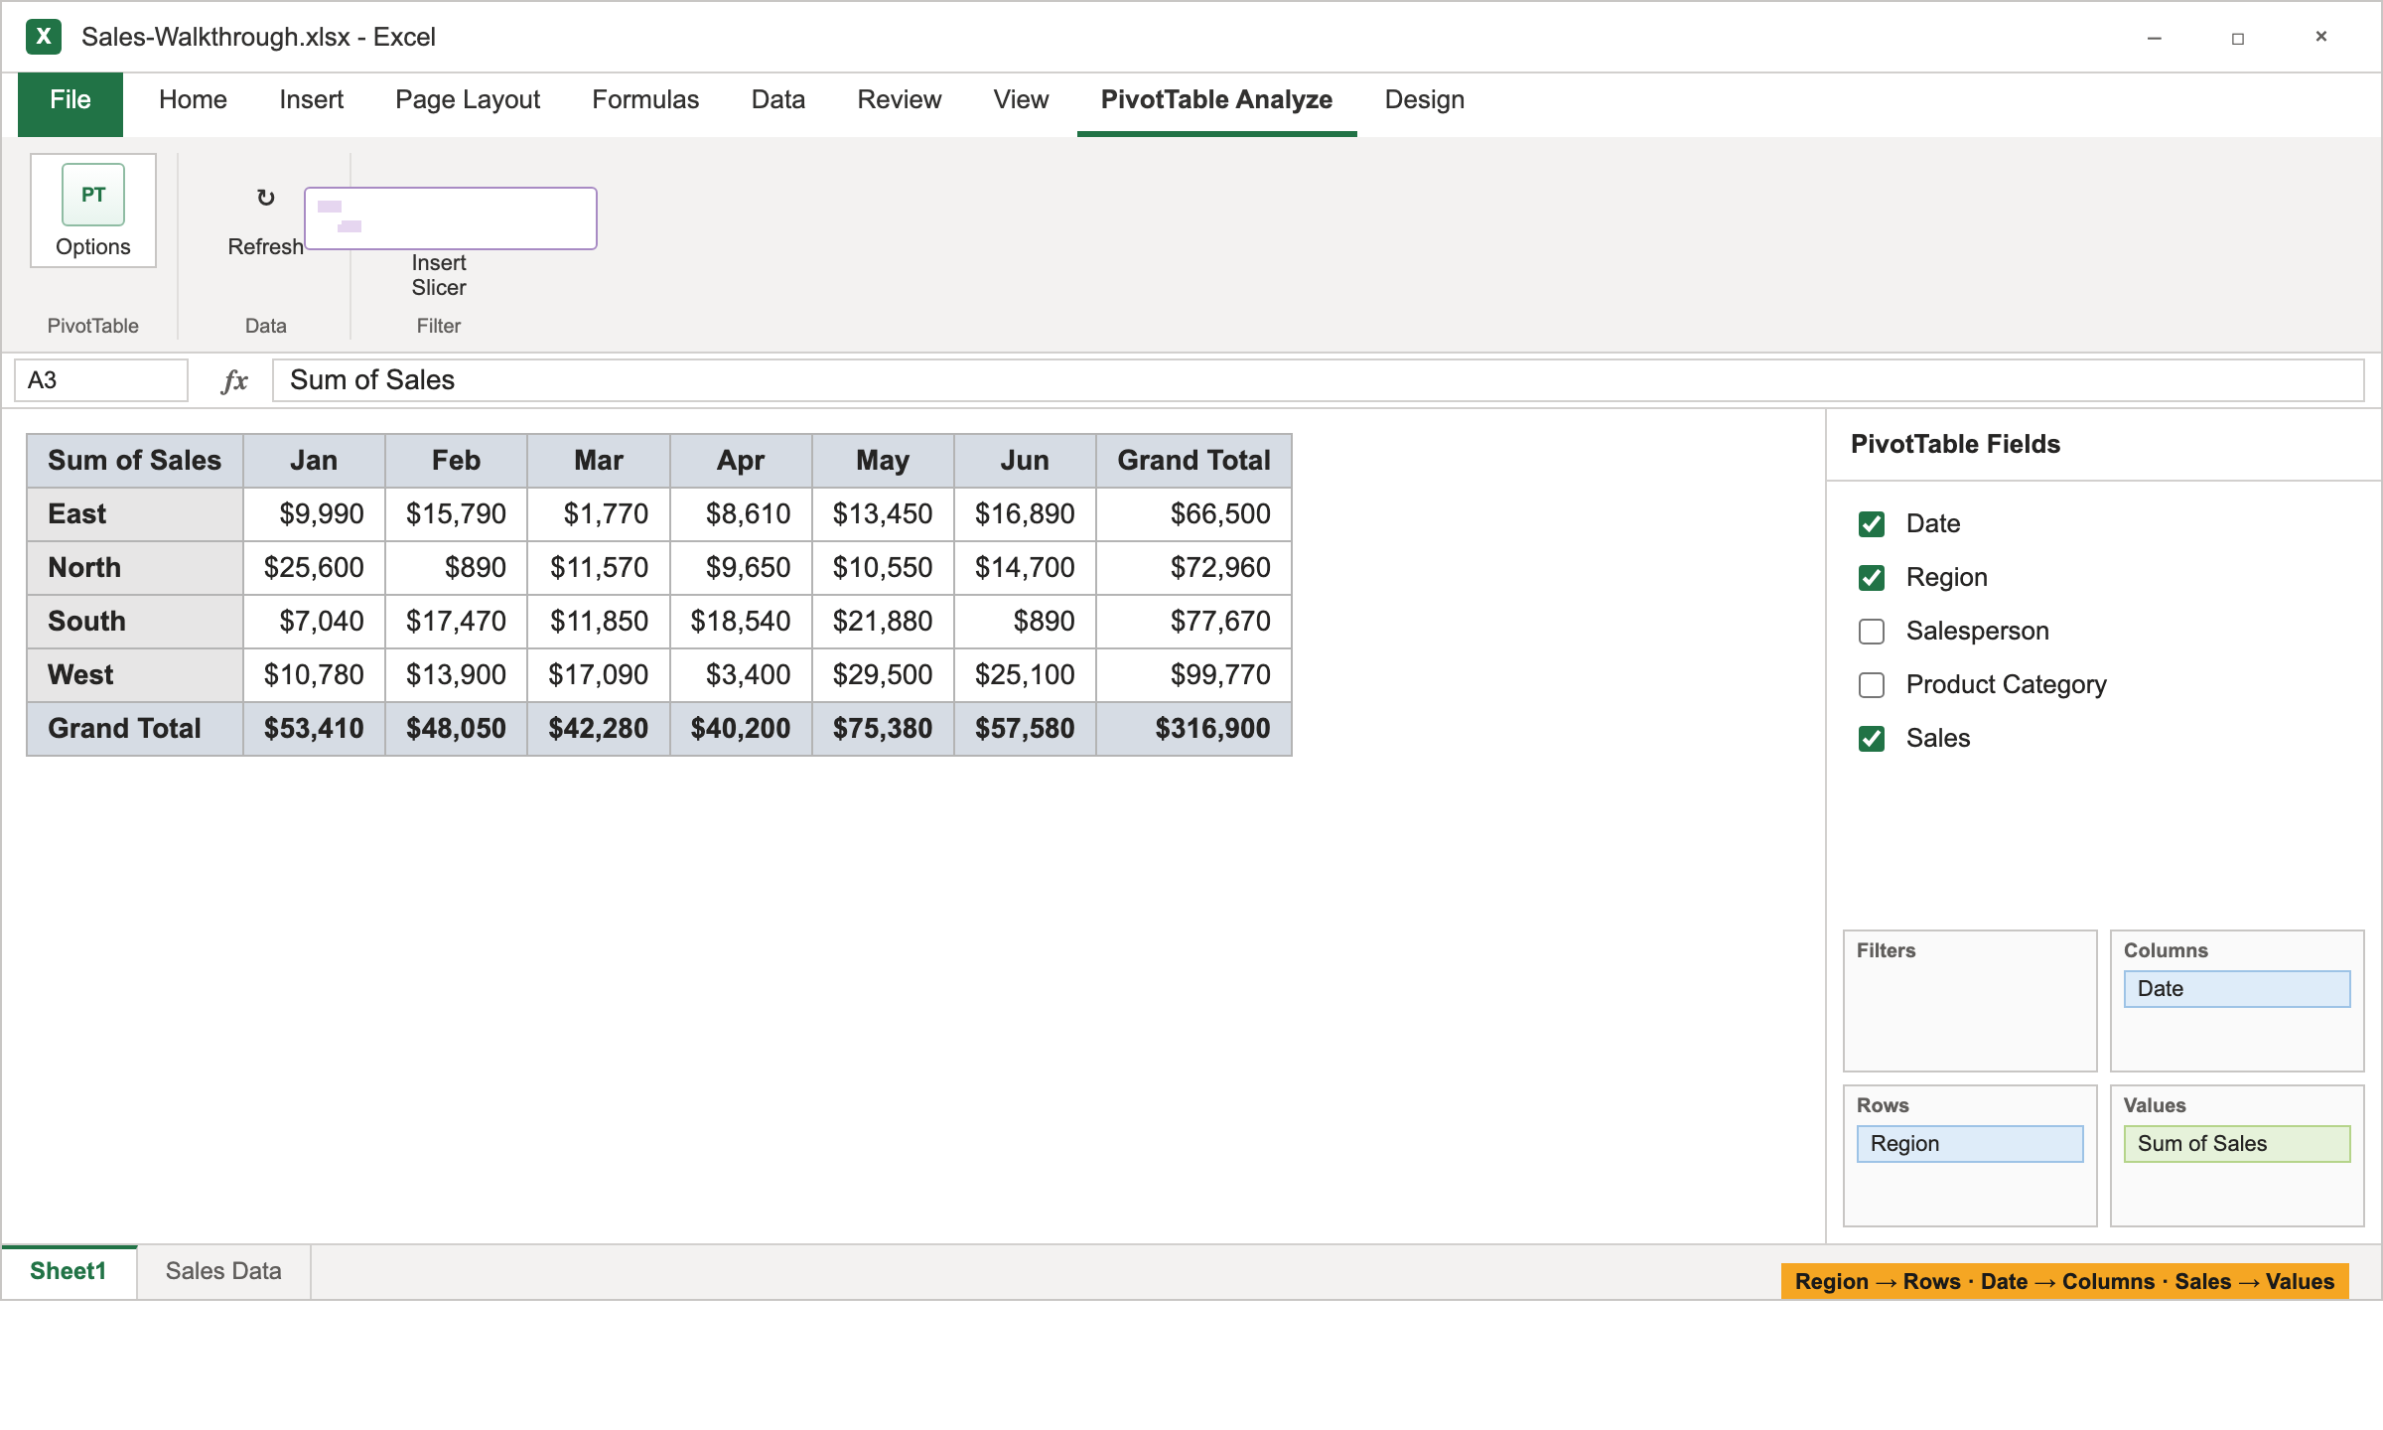Open the Insert ribbon tab
Image resolution: width=2383 pixels, height=1430 pixels.
[x=311, y=100]
